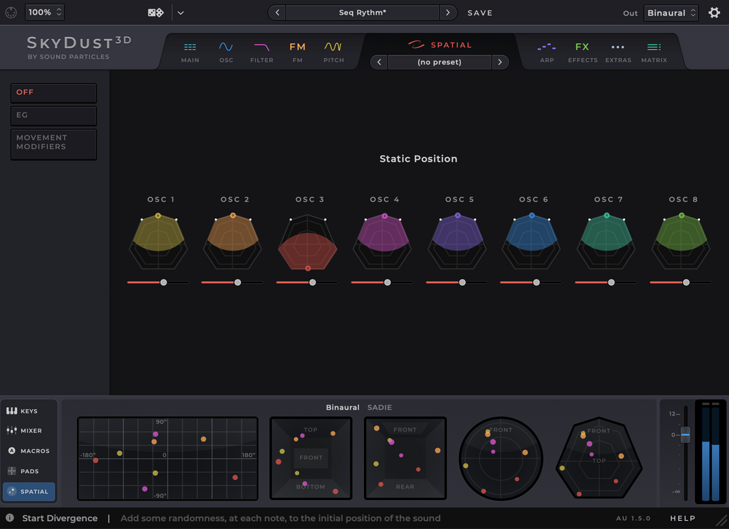Click the SADIE HRTF label
The height and width of the screenshot is (529, 729).
click(x=379, y=408)
